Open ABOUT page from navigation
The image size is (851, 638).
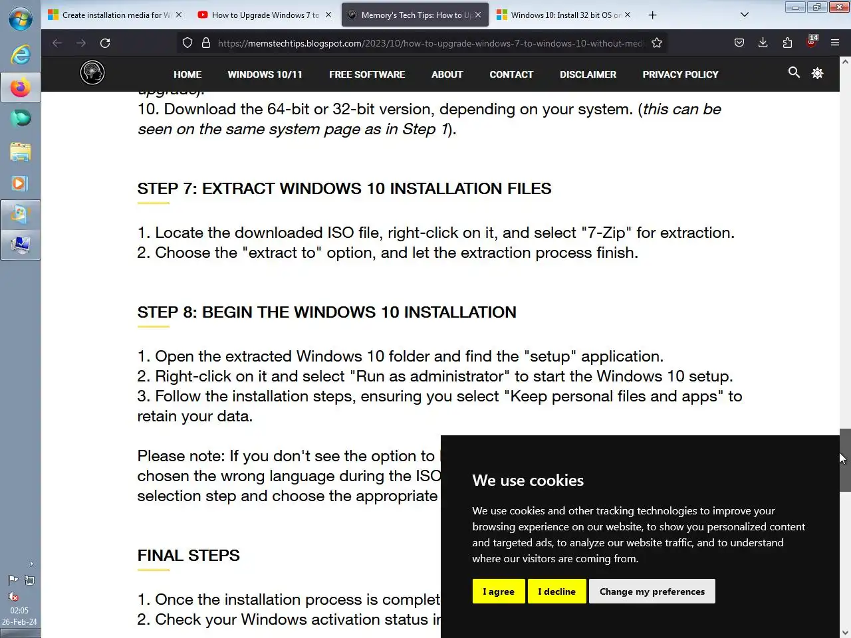[x=447, y=74]
